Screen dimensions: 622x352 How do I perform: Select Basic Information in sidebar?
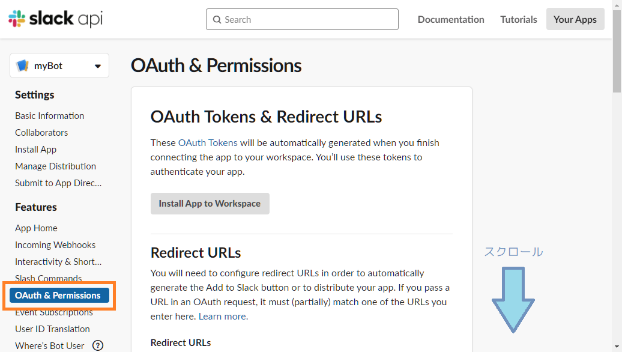(49, 116)
